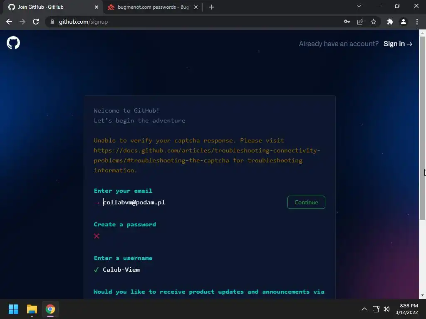Click 'Welcome to GitHub!' text
This screenshot has width=426, height=319.
(126, 110)
